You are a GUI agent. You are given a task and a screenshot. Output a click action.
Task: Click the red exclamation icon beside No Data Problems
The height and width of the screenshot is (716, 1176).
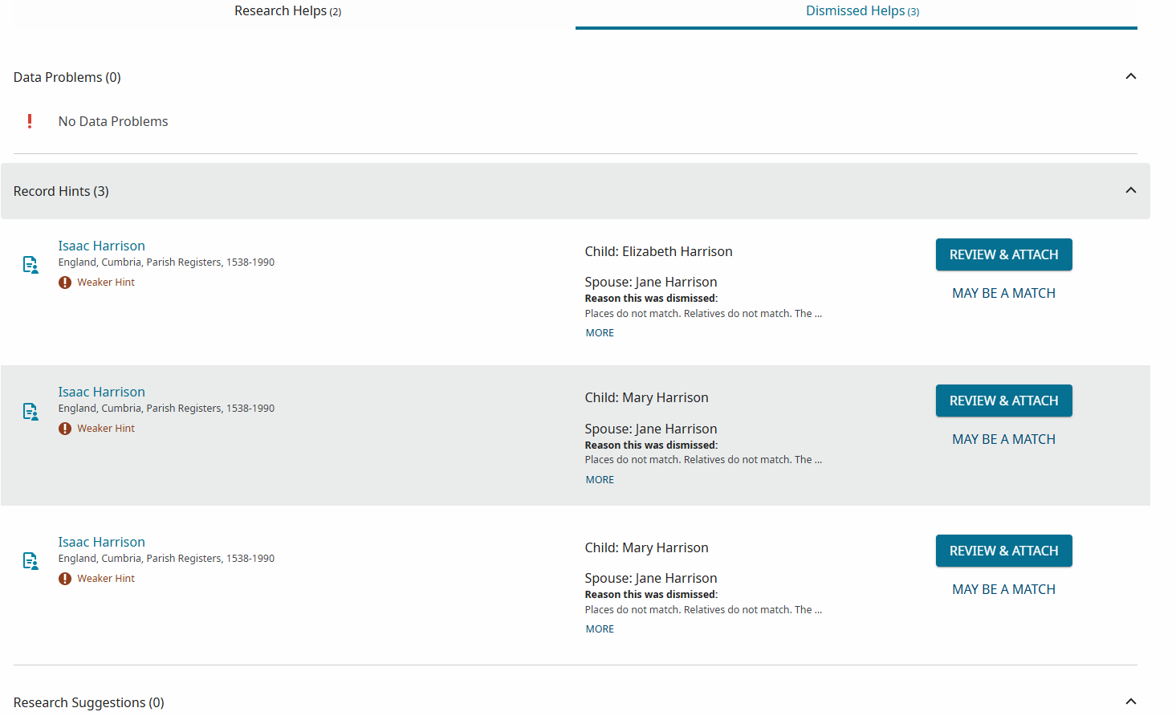(30, 121)
